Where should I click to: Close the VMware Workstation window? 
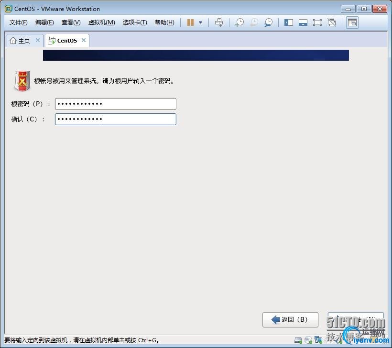380,9
